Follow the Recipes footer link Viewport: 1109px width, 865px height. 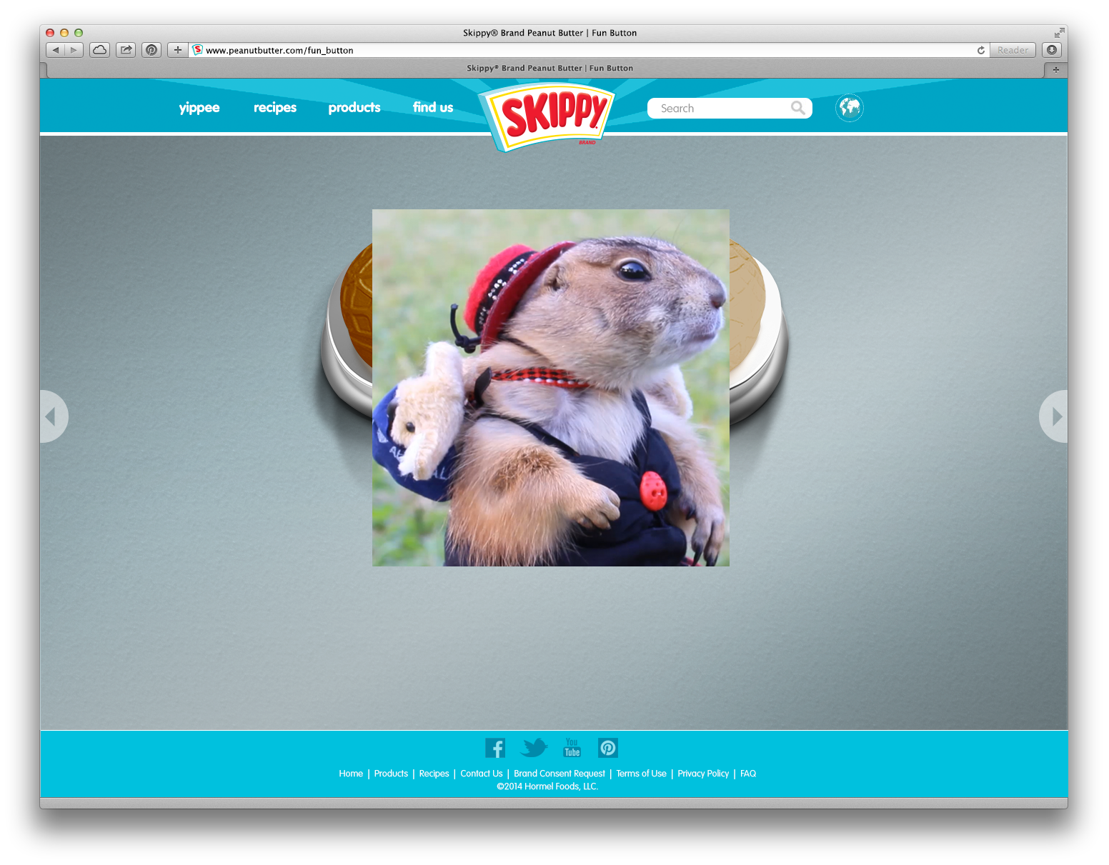pos(434,774)
